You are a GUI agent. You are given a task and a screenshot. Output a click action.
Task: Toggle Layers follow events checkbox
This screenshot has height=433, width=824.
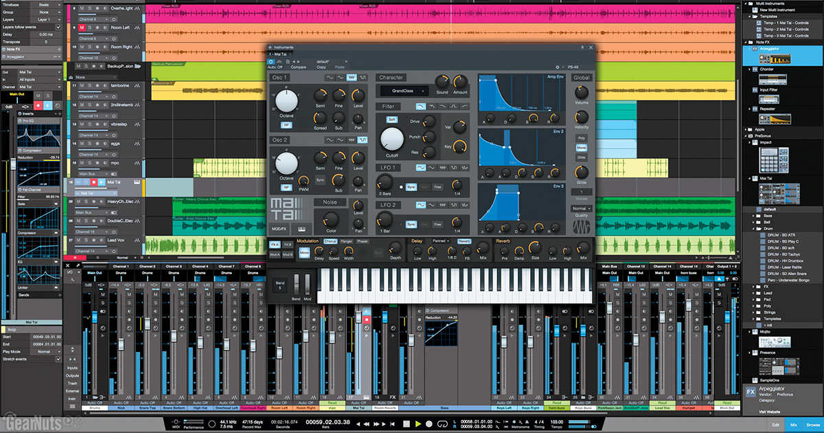point(58,27)
